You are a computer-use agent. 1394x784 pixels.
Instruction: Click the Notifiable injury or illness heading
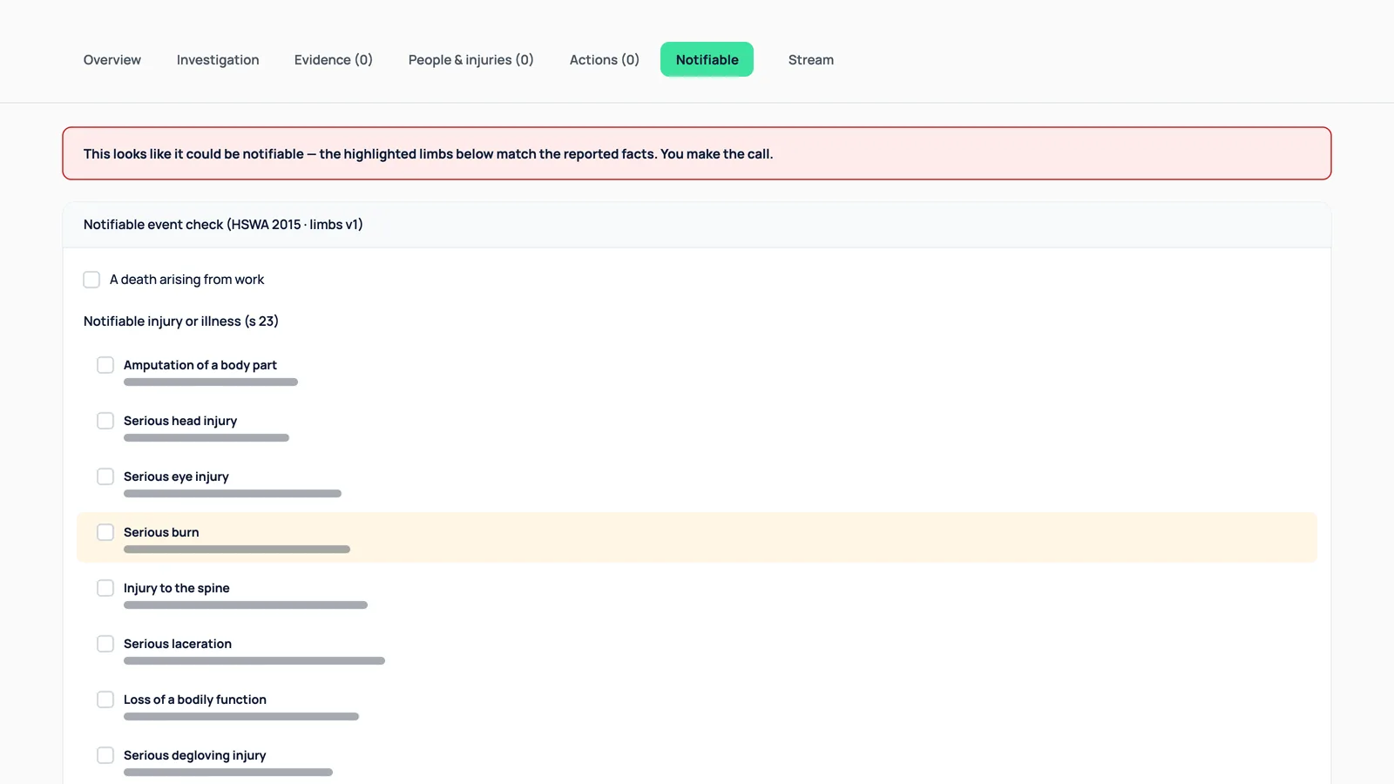point(181,321)
